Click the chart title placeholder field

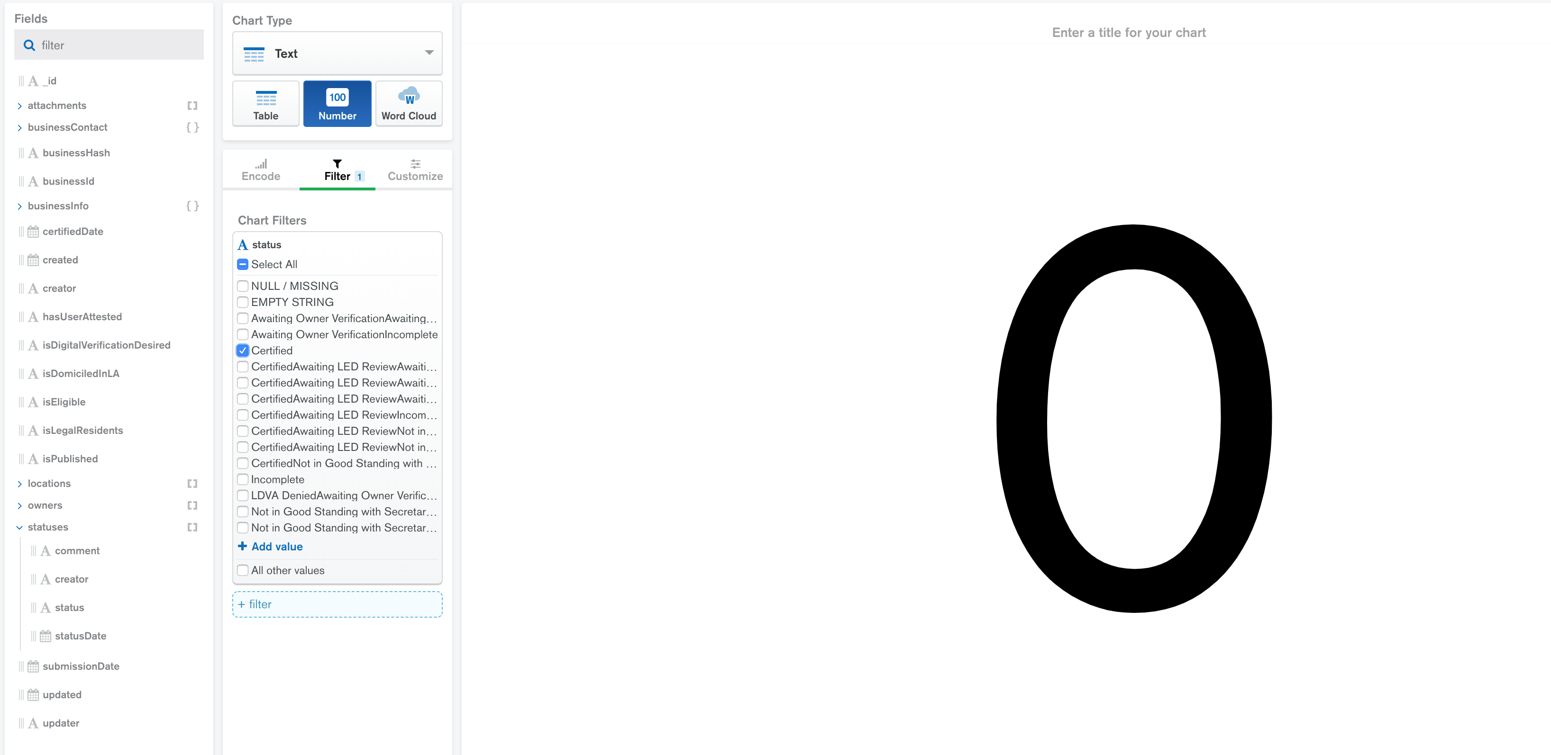click(x=1129, y=33)
